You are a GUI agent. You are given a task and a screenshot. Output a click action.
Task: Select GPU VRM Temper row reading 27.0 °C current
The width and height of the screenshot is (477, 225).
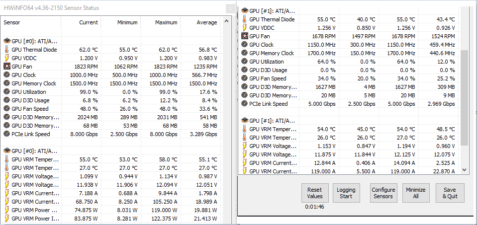(x=111, y=168)
